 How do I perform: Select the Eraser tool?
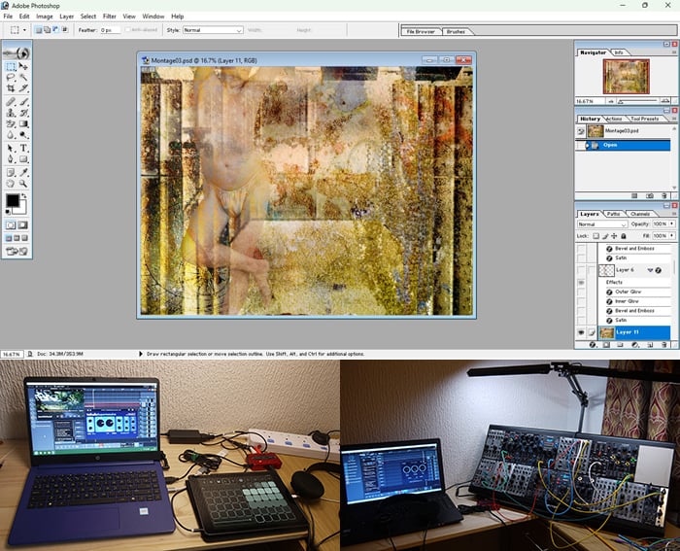click(11, 124)
